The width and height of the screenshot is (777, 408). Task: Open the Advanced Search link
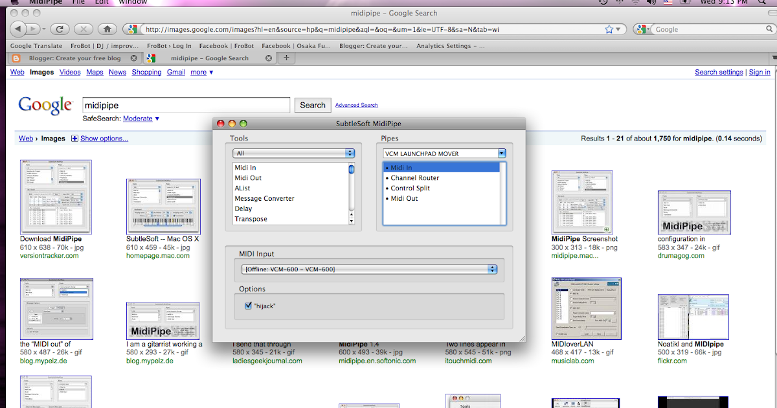[x=357, y=105]
